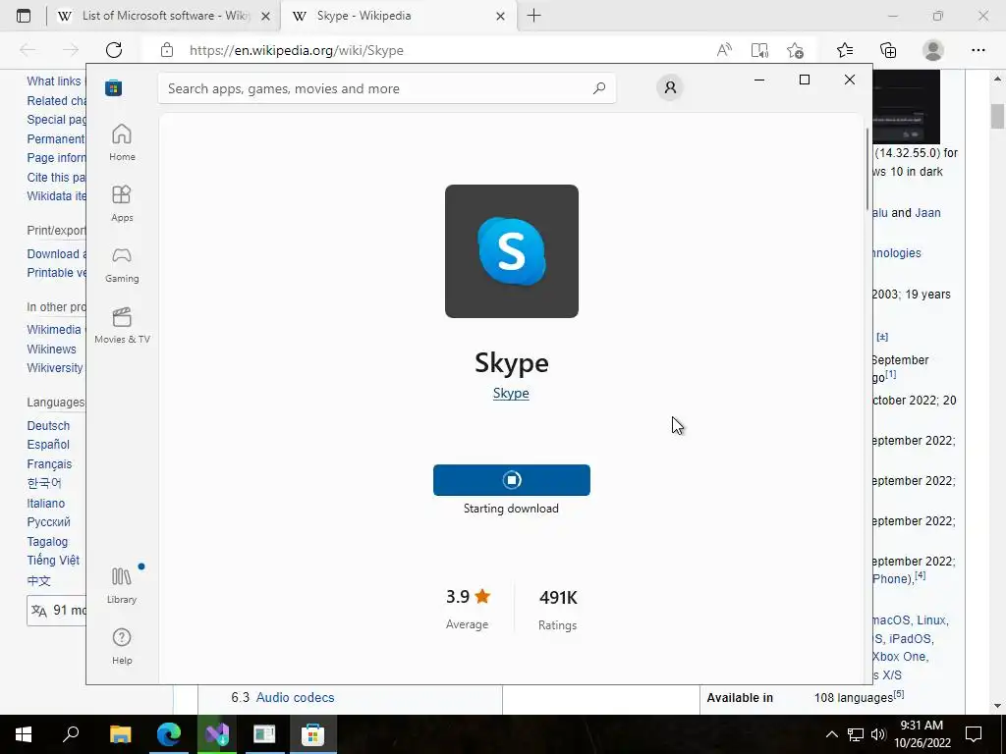This screenshot has height=754, width=1006.
Task: Switch to Microsoft Store on taskbar
Action: point(312,733)
